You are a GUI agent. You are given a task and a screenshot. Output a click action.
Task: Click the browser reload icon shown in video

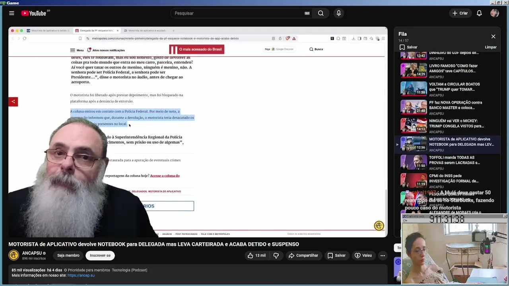coord(25,39)
